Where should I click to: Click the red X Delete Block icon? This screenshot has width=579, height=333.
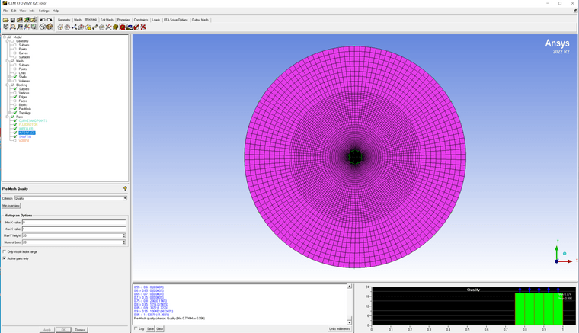click(x=143, y=27)
